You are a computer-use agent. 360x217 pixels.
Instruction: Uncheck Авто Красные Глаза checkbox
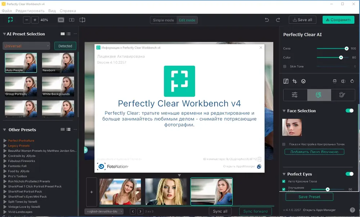point(284,181)
